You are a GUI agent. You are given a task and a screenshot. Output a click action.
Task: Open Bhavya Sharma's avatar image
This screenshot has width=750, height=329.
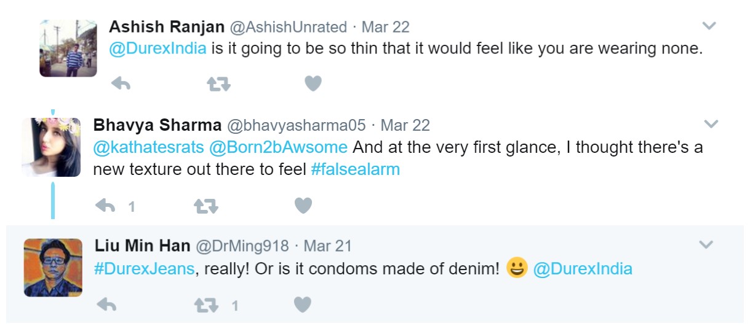coord(52,147)
